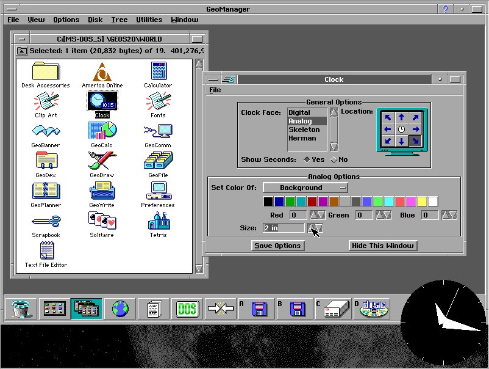Open the File menu in GeoManager

click(x=13, y=20)
